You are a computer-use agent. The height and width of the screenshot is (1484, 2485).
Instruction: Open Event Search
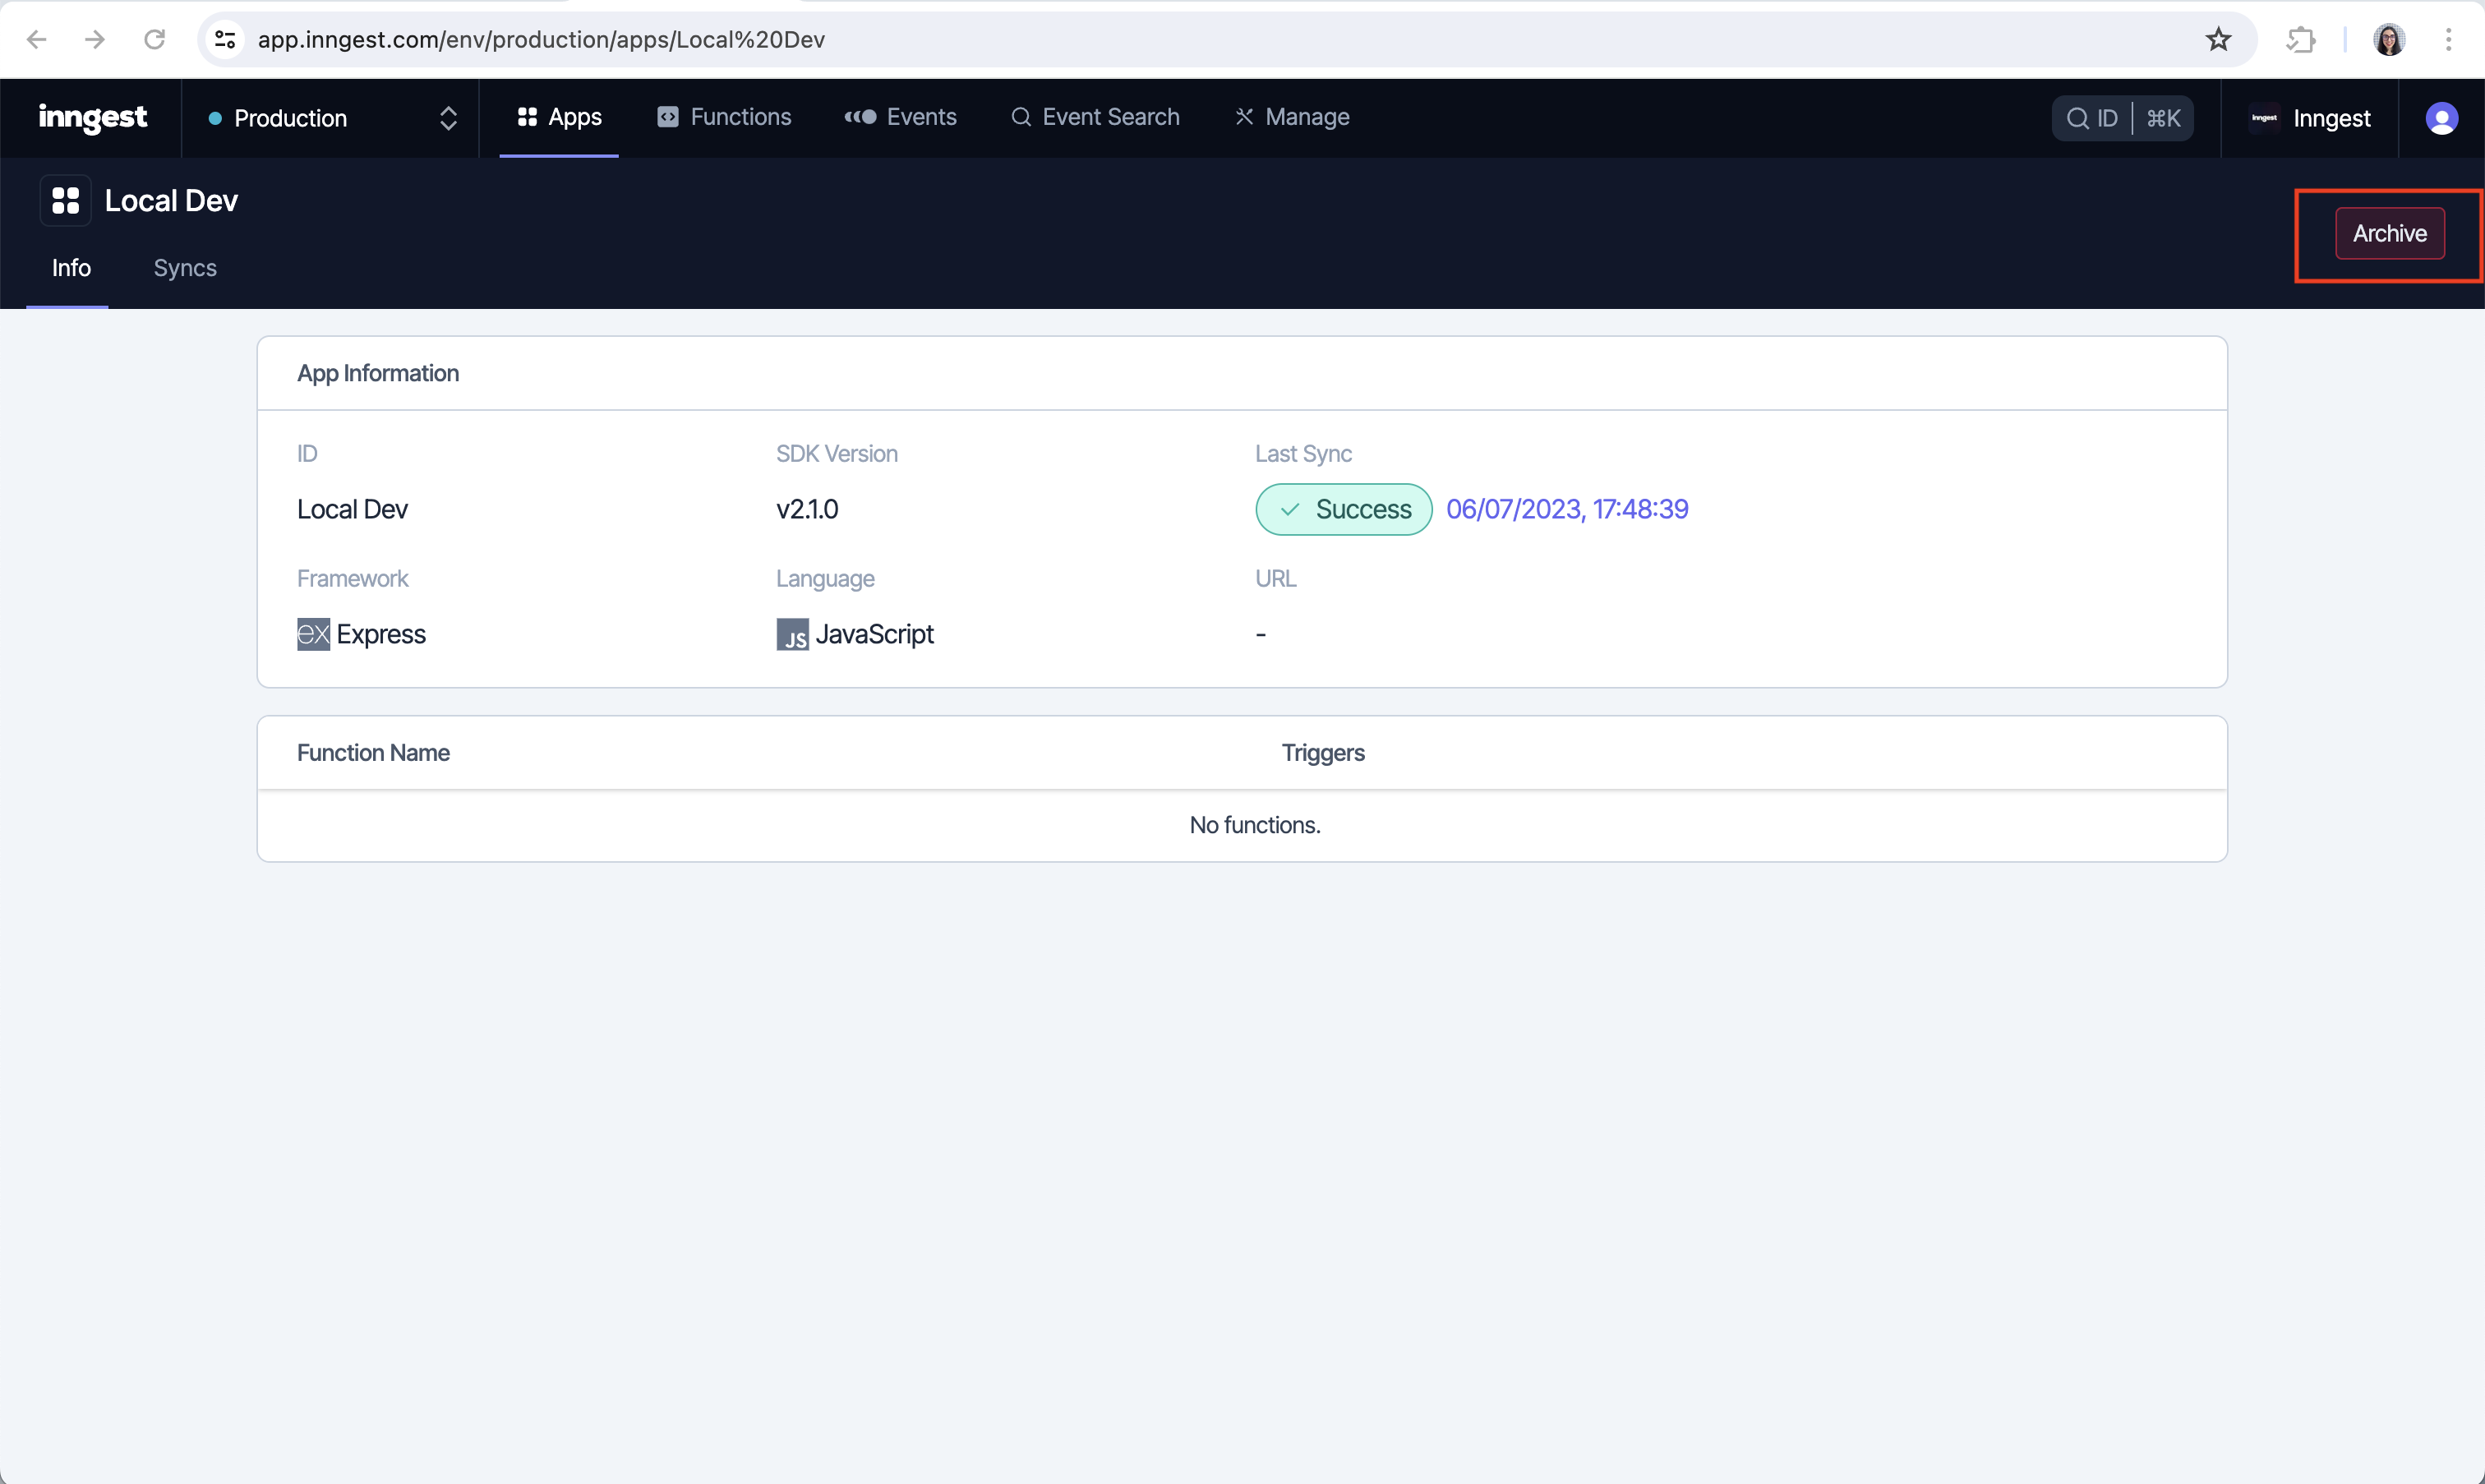[x=1094, y=117]
